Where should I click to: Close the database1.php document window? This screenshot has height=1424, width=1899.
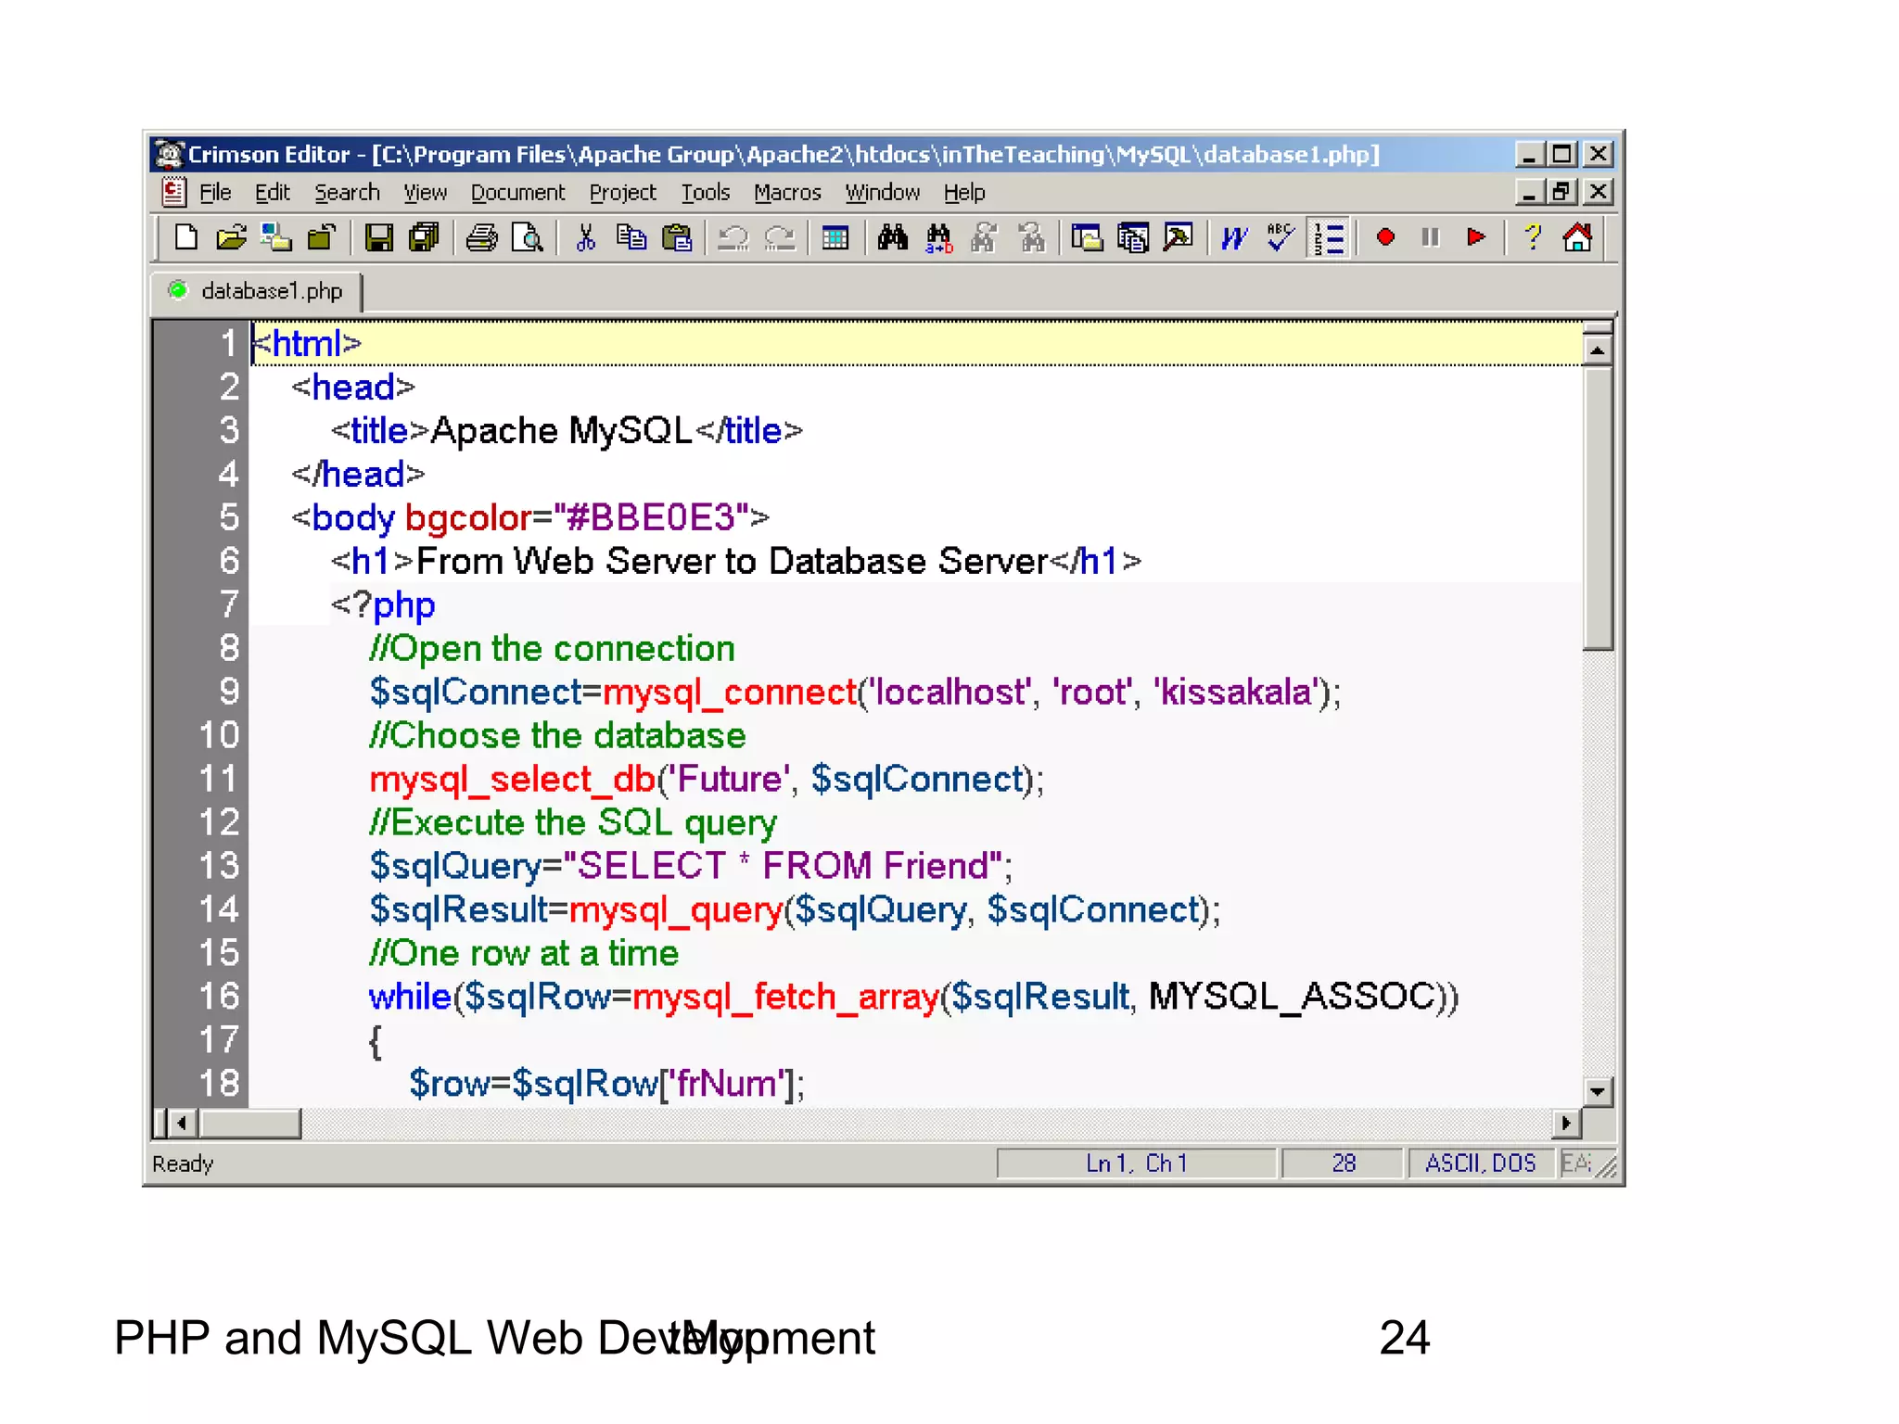click(1599, 192)
